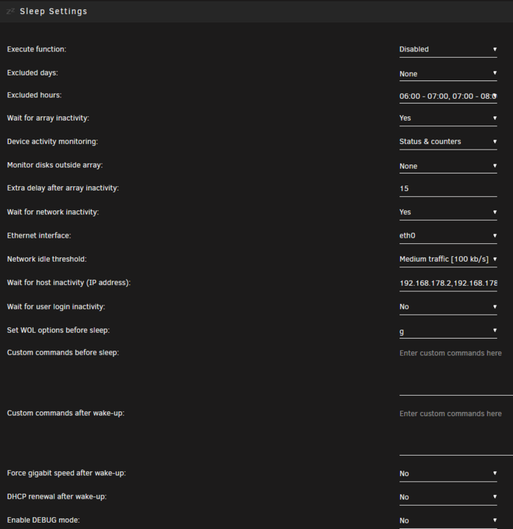Screen dimensions: 513x529
Task: Click the Network idle threshold label
Action: tap(47, 259)
